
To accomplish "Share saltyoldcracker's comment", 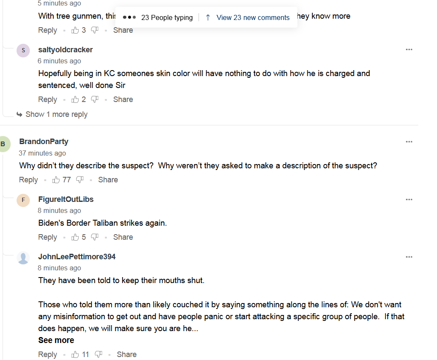I will click(123, 99).
